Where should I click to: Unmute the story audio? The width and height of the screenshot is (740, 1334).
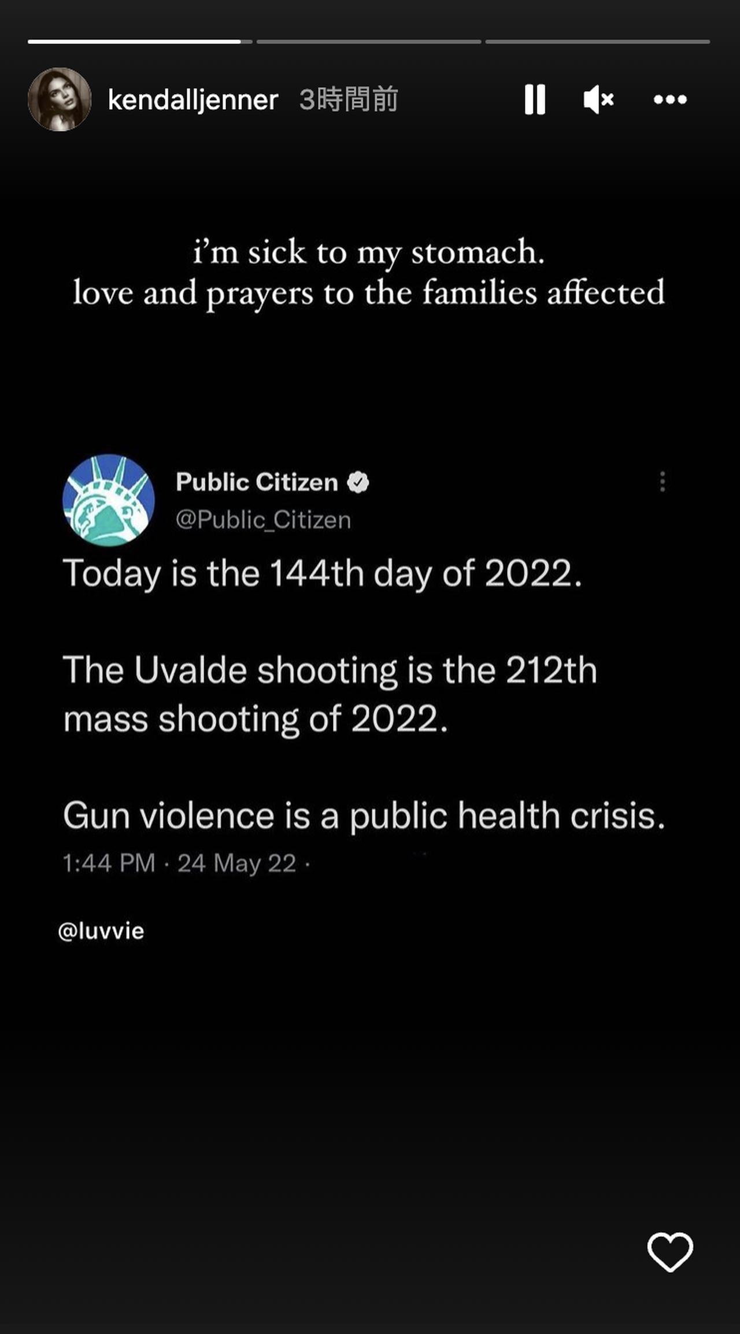(x=598, y=99)
